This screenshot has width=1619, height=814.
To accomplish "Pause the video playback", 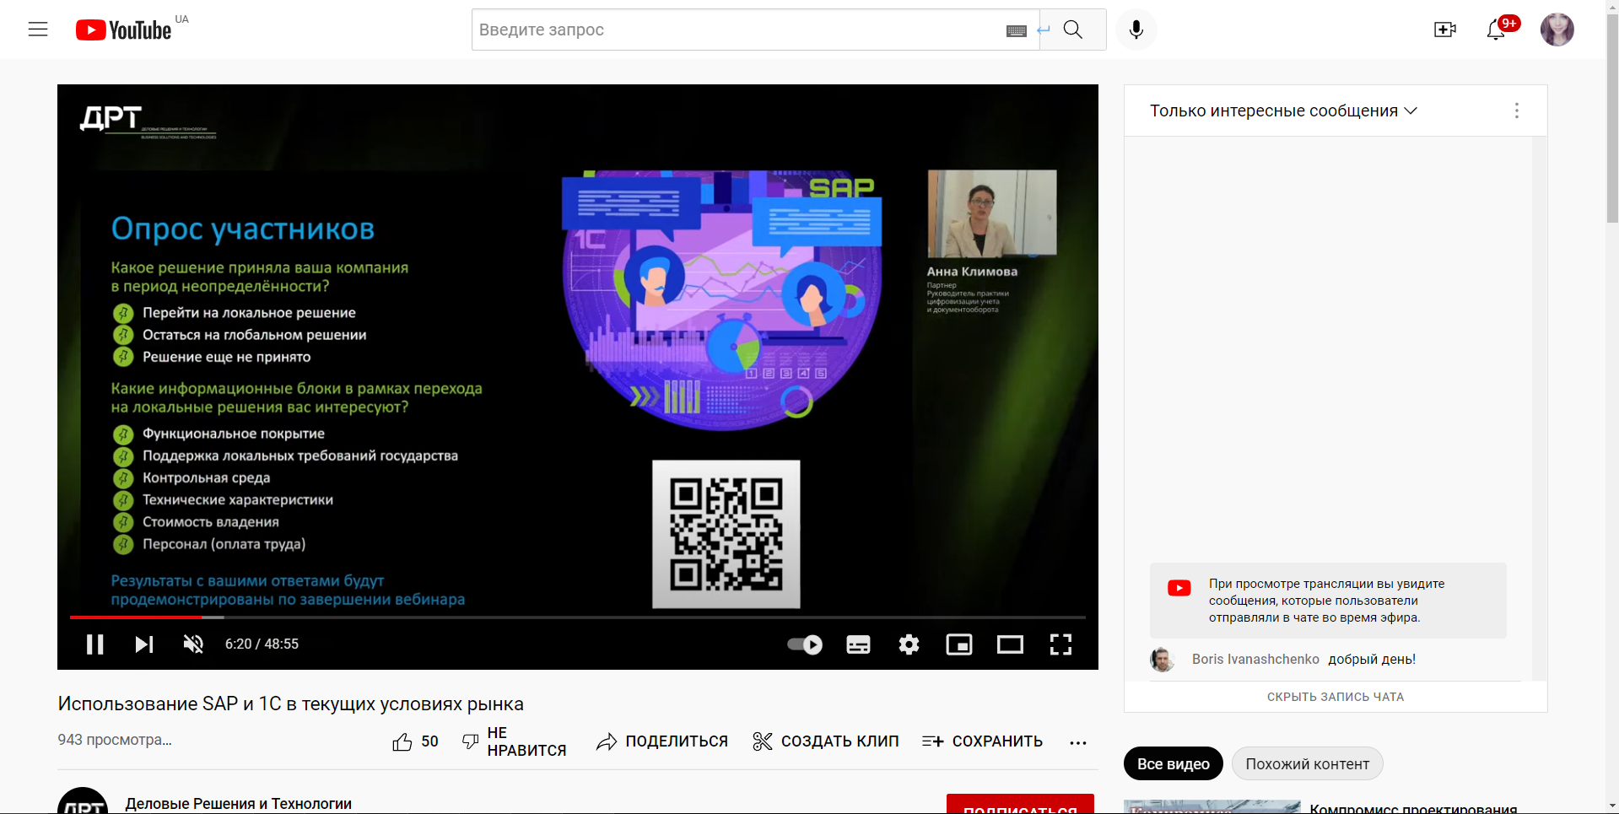I will (x=95, y=644).
